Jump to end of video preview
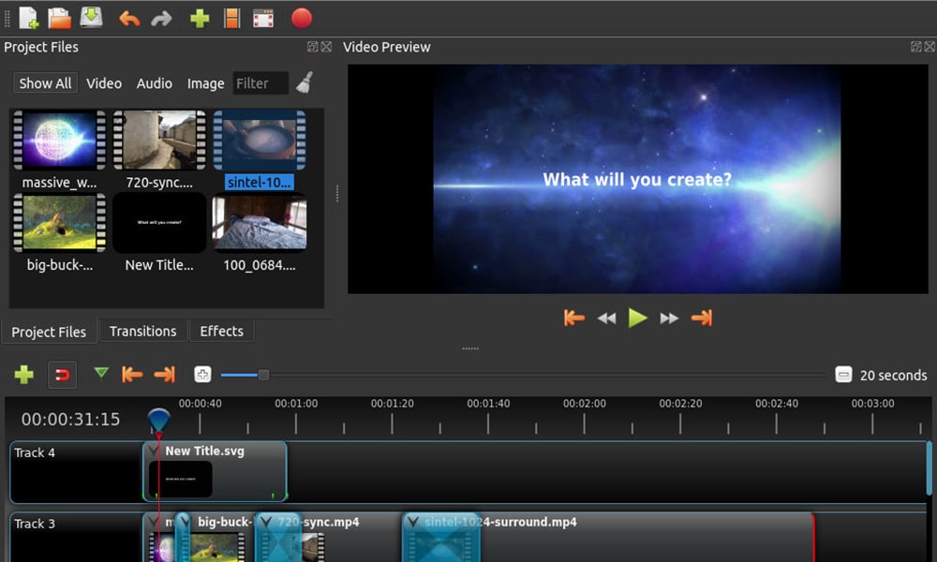937x562 pixels. coord(702,318)
